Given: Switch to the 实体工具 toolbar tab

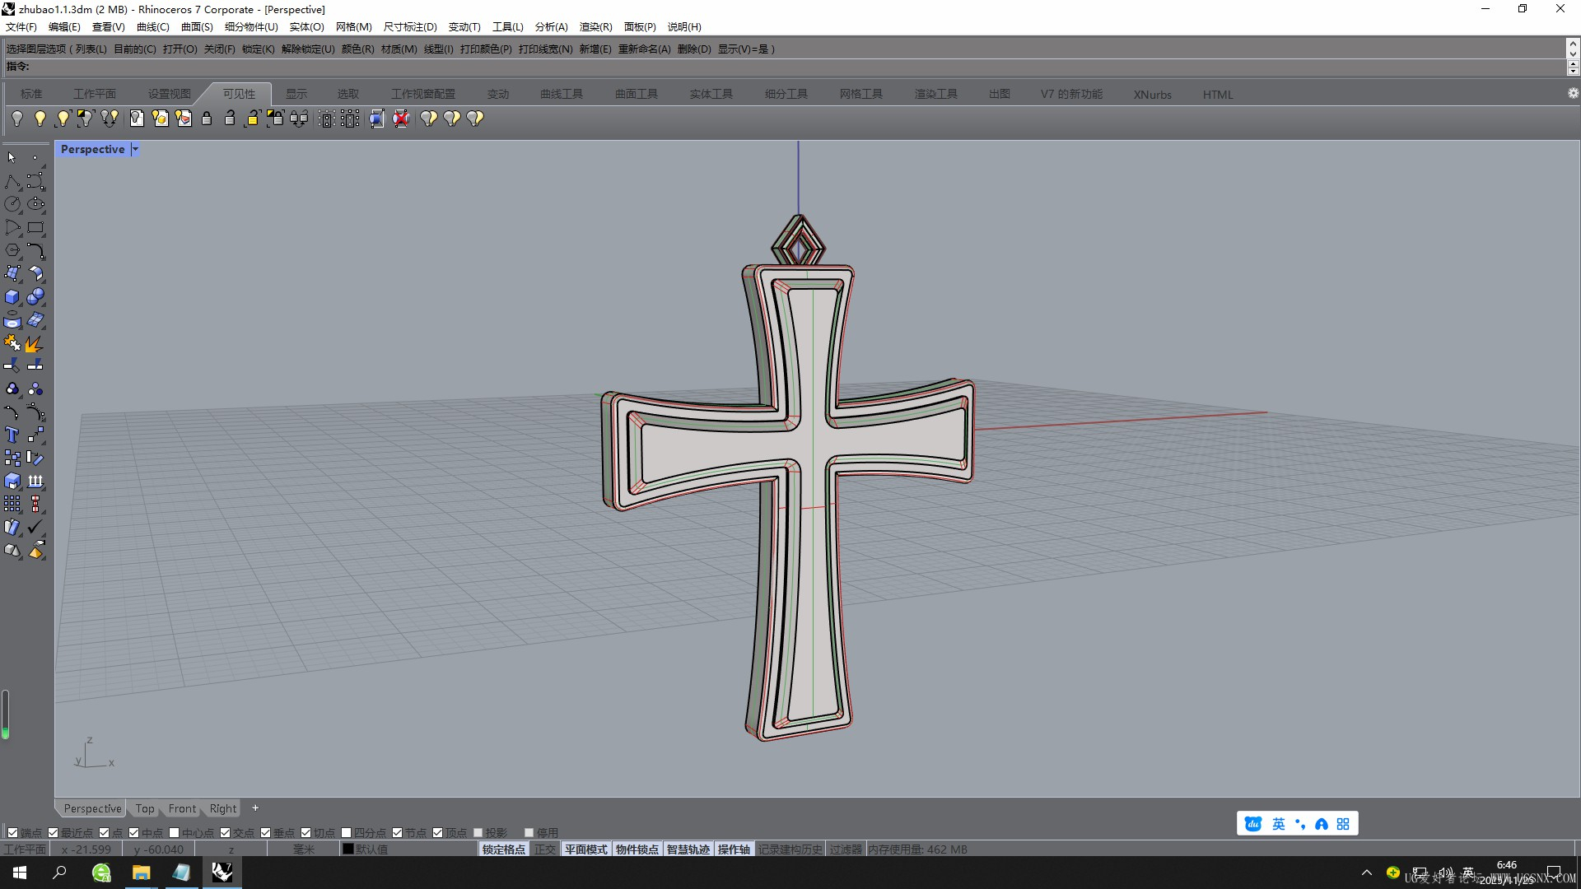Looking at the screenshot, I should coord(711,94).
